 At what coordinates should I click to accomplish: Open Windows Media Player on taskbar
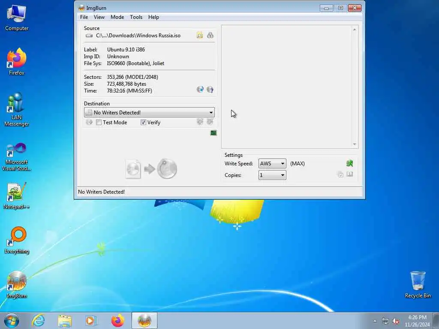(91, 320)
